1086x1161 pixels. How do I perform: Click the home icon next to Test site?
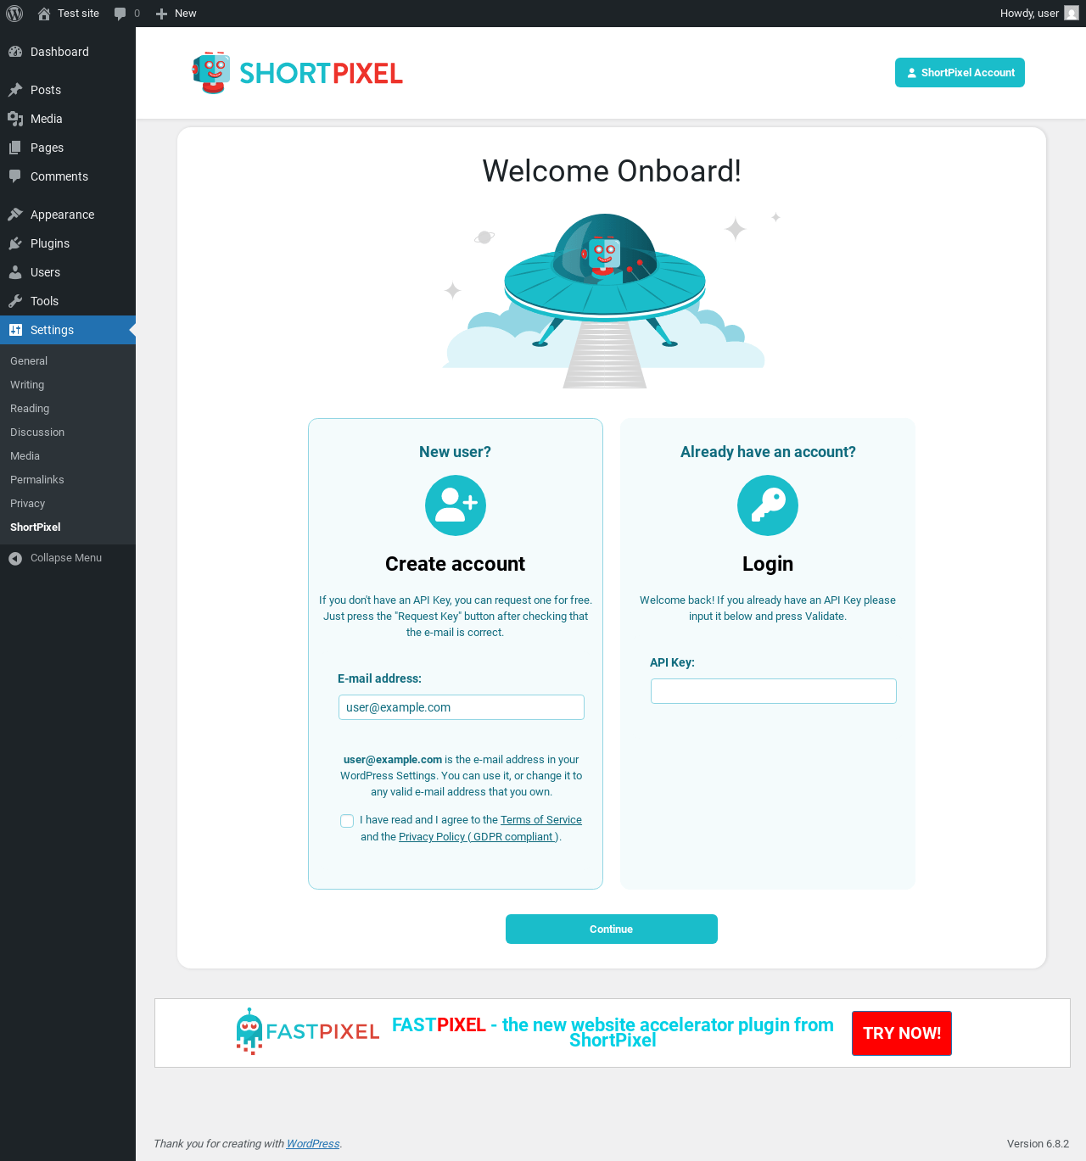point(44,14)
